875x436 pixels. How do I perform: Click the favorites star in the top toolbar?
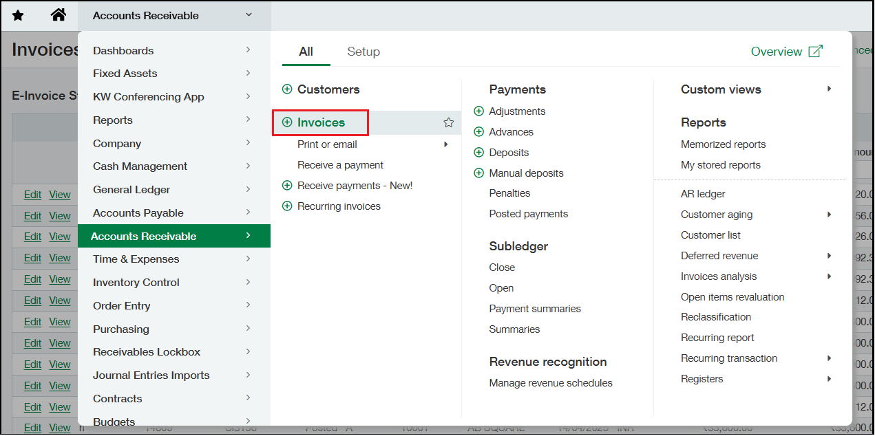(17, 14)
